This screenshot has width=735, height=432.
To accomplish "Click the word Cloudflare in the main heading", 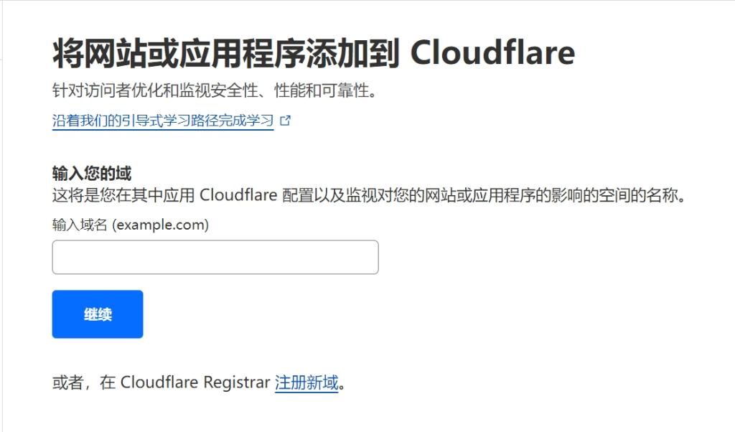I will coord(492,52).
